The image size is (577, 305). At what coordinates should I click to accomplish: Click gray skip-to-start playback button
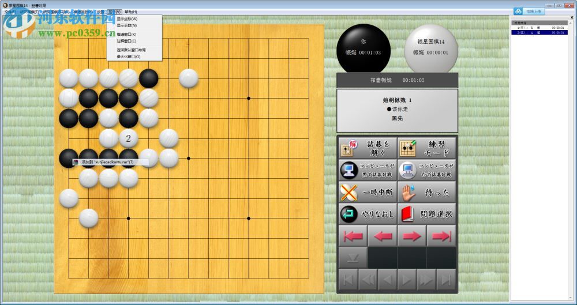(348, 280)
